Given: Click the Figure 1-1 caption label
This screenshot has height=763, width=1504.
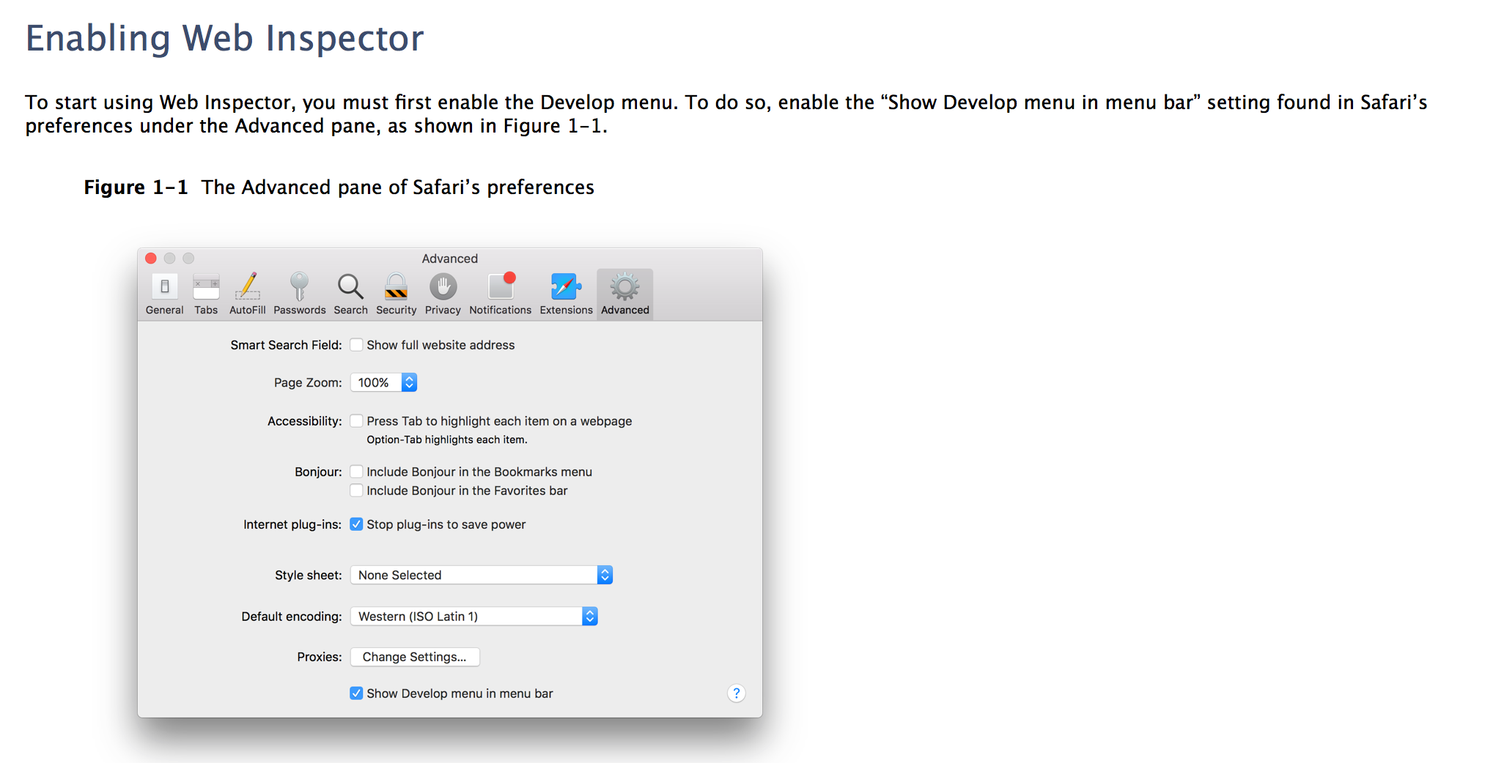Looking at the screenshot, I should point(136,187).
